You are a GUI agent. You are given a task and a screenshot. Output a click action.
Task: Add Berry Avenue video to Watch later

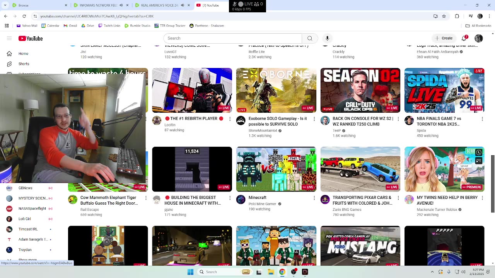[479, 152]
